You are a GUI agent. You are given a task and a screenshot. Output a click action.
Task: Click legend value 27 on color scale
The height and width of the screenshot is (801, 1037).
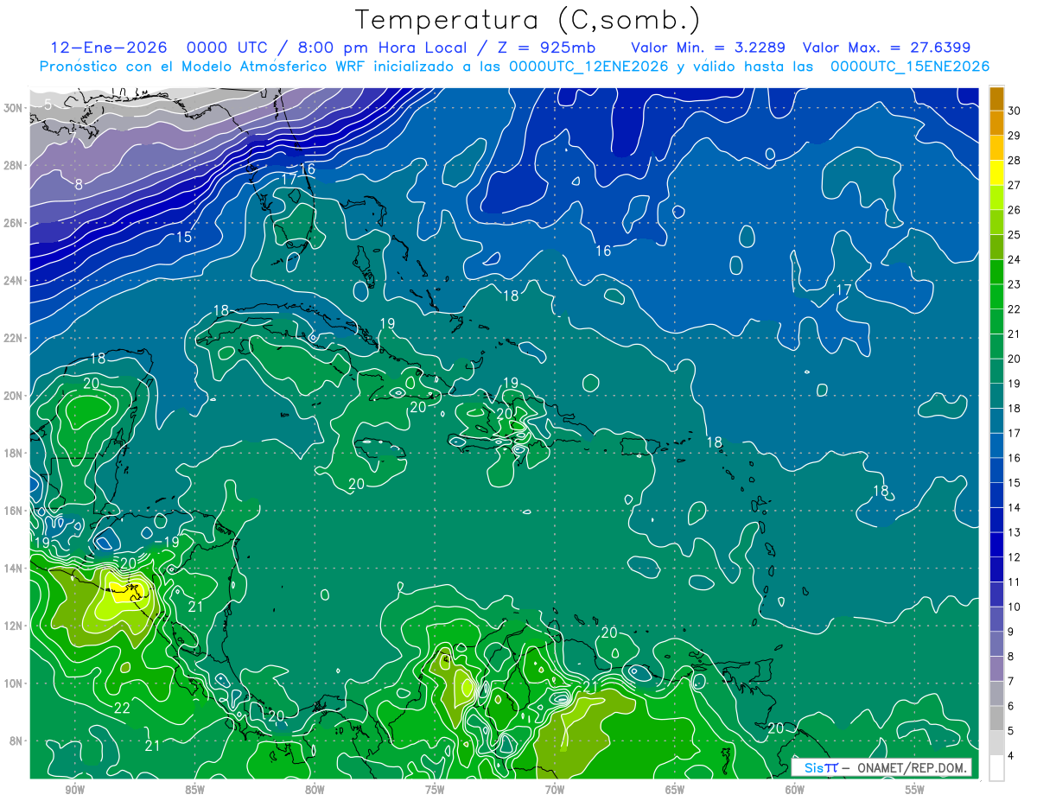[x=1015, y=184]
